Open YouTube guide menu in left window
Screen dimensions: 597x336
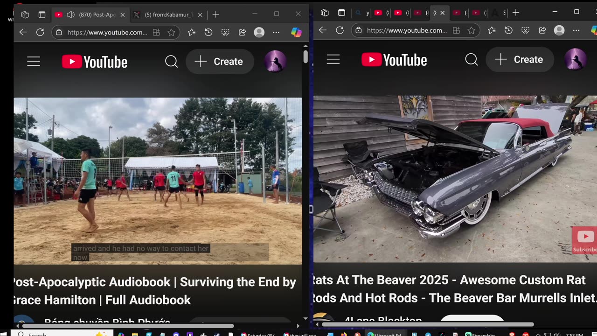[34, 62]
